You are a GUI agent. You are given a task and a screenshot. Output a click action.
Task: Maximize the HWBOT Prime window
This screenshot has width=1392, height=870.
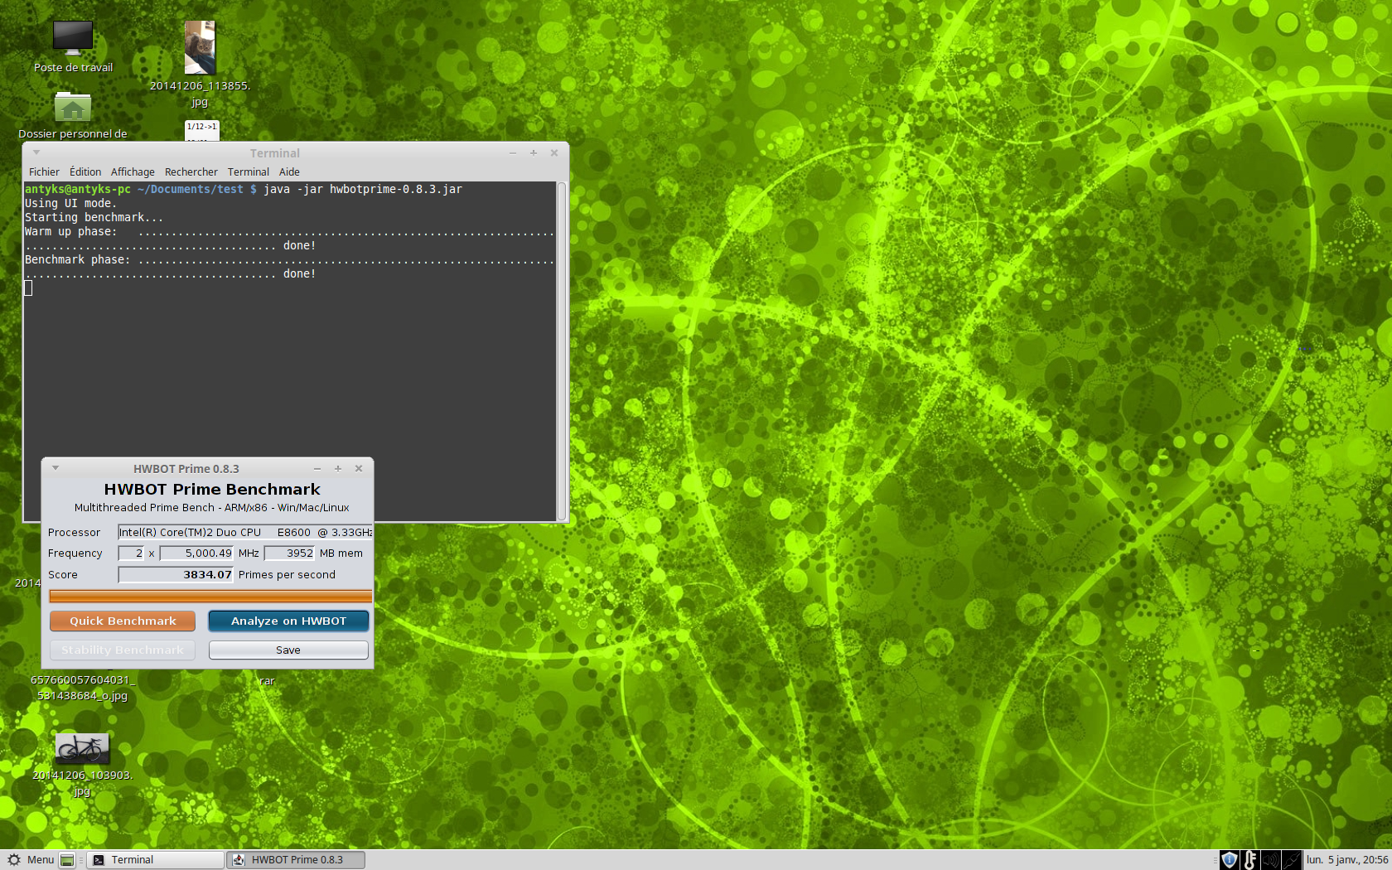[x=338, y=468]
